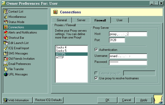Click the Apply button
The width and height of the screenshot is (165, 105).
click(x=144, y=100)
